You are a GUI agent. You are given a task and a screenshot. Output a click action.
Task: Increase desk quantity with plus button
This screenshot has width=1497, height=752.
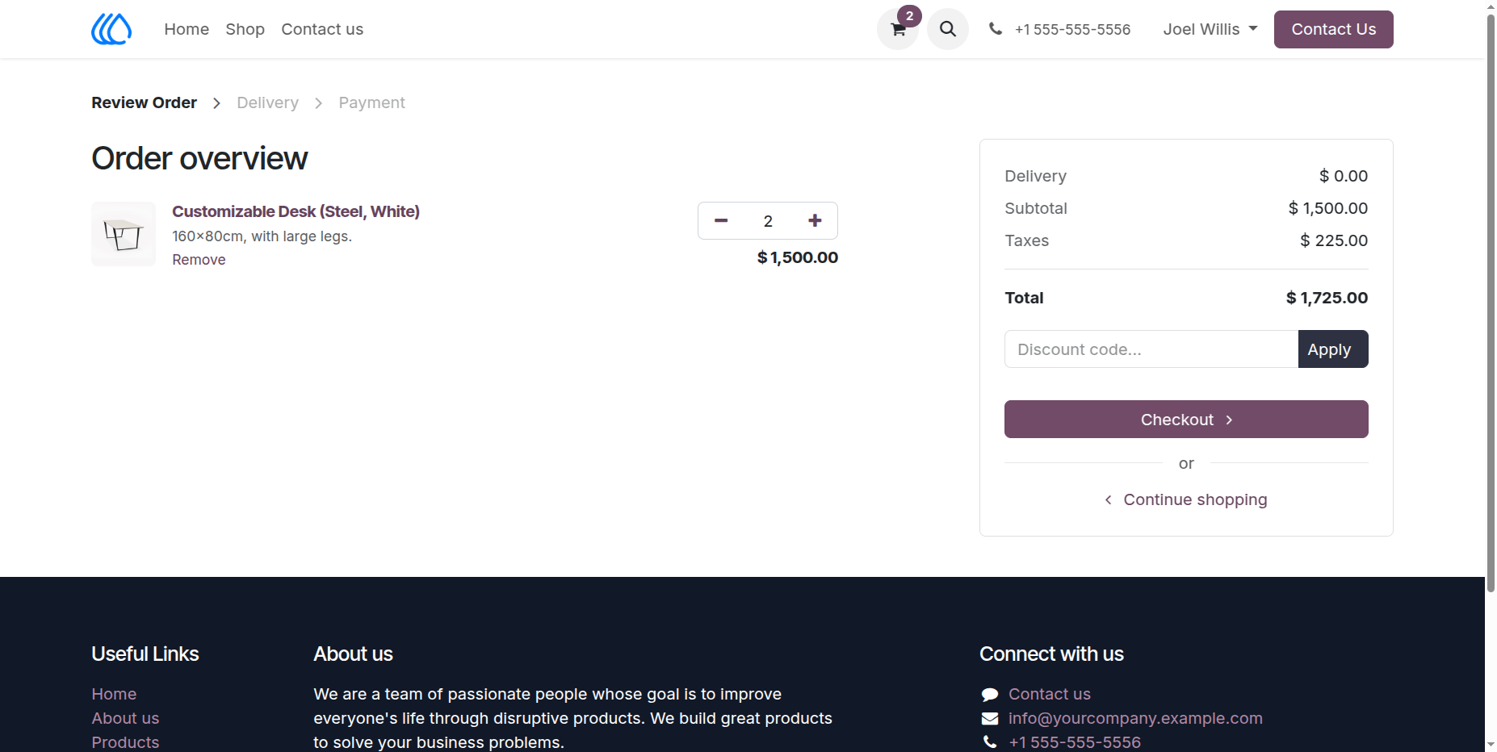pyautogui.click(x=815, y=221)
